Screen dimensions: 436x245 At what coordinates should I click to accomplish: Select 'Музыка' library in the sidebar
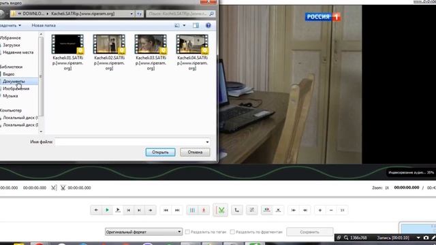point(10,95)
